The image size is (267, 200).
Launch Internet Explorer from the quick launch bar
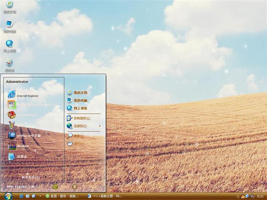[21, 196]
